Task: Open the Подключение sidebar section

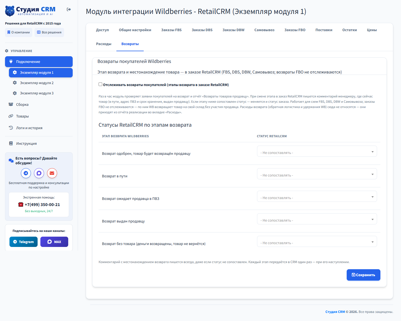Action: pyautogui.click(x=39, y=62)
